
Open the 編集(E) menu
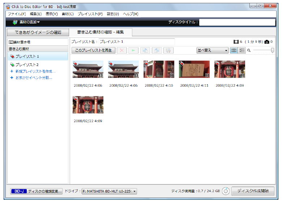tap(35, 14)
